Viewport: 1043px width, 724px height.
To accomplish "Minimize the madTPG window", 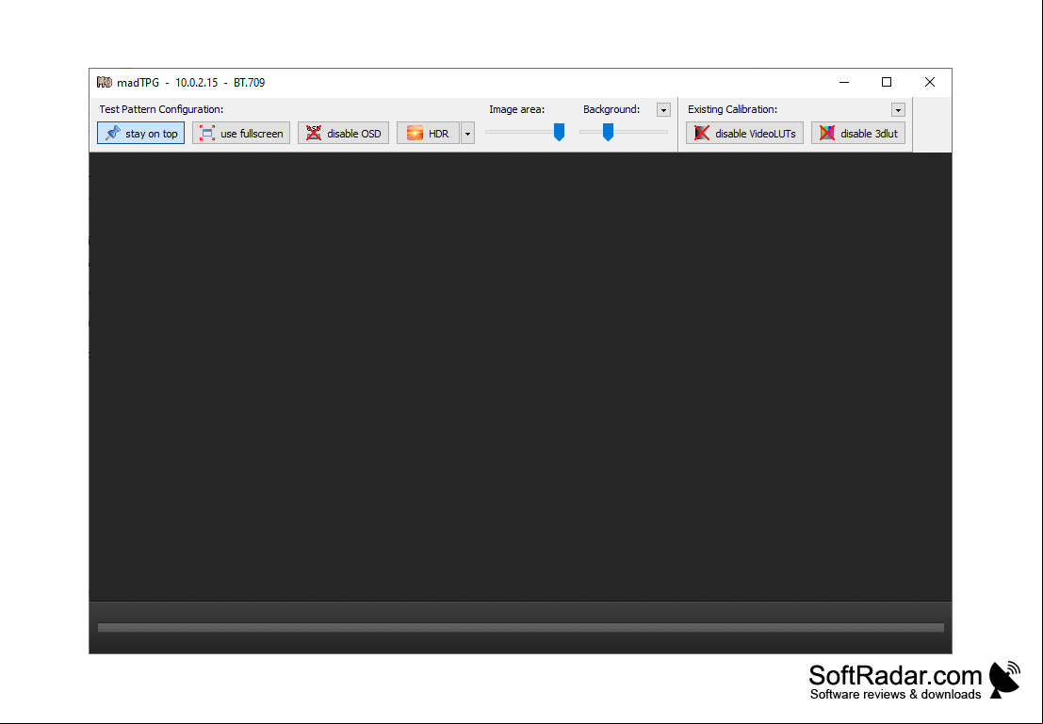I will point(844,83).
